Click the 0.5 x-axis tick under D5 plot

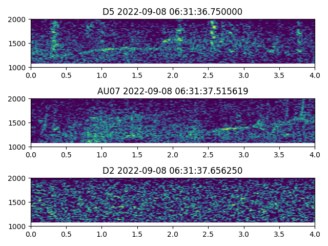66,75
